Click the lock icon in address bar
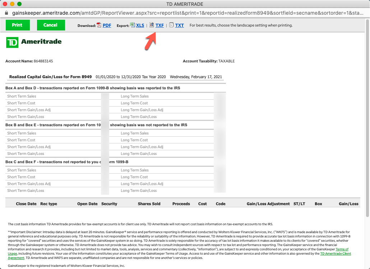This screenshot has height=269, width=370. 6,13
